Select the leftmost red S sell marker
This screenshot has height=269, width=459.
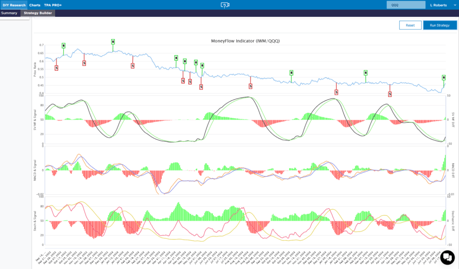[56, 68]
